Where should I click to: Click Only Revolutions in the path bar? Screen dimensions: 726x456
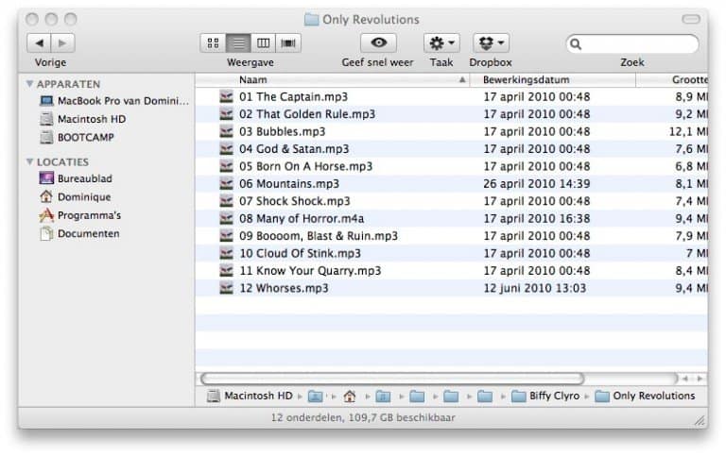[x=645, y=397]
